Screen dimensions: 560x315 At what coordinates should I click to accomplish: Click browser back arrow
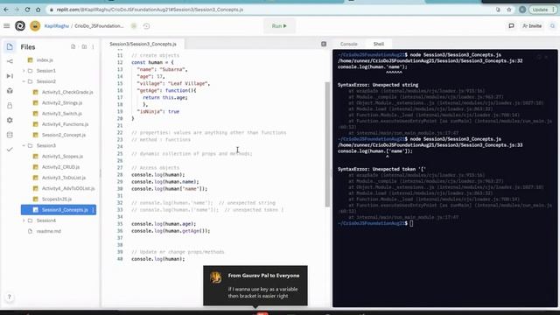point(6,10)
